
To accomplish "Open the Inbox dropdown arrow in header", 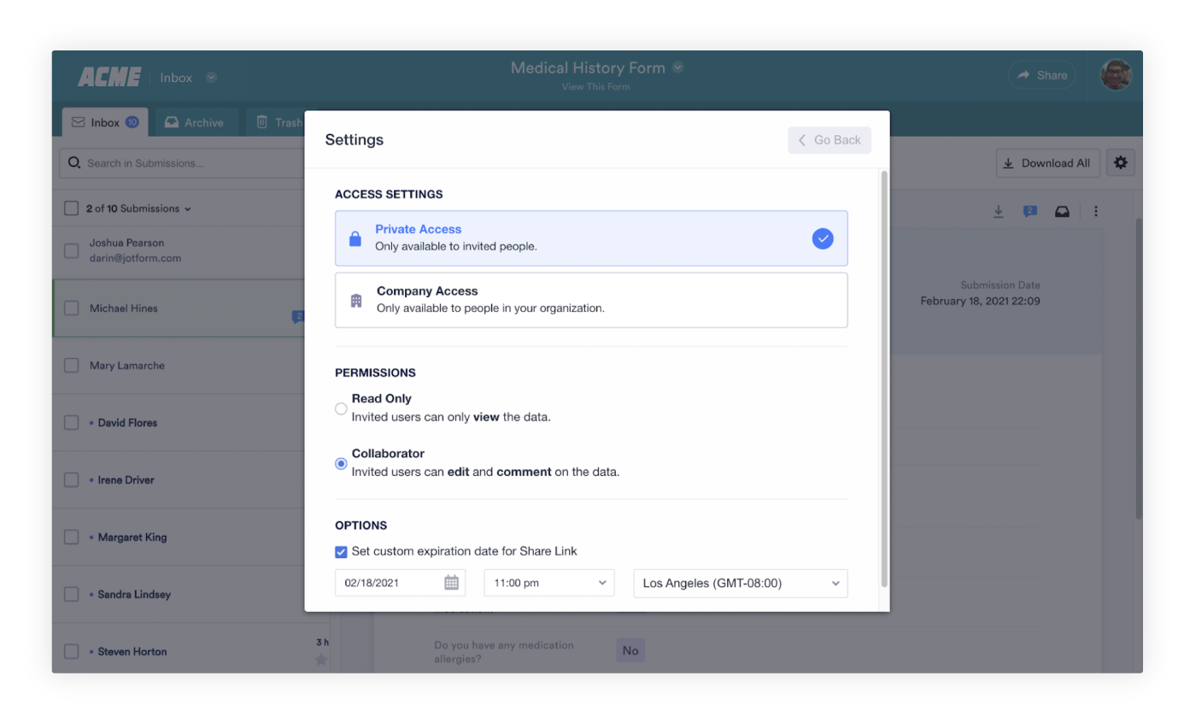I will point(211,78).
